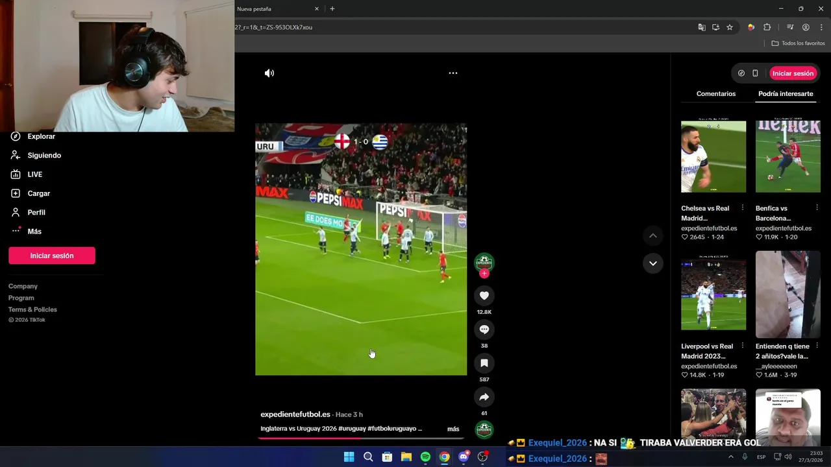Viewport: 831px width, 467px height.
Task: Bookmark this page with the star icon
Action: tap(730, 27)
